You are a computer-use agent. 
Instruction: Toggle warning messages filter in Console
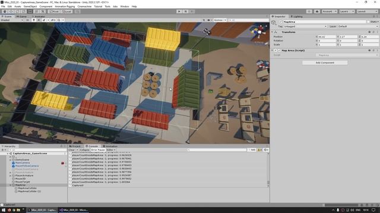(x=259, y=150)
